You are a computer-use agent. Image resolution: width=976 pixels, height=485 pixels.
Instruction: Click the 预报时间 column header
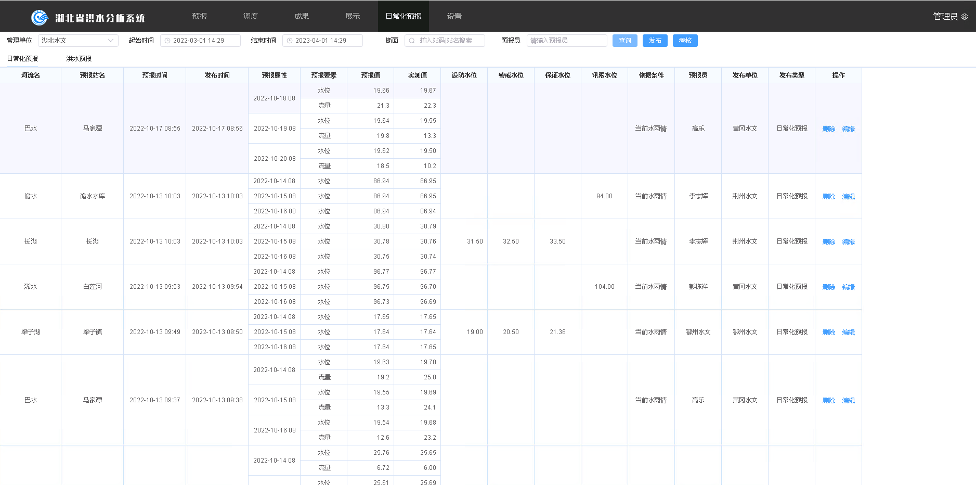pos(155,75)
